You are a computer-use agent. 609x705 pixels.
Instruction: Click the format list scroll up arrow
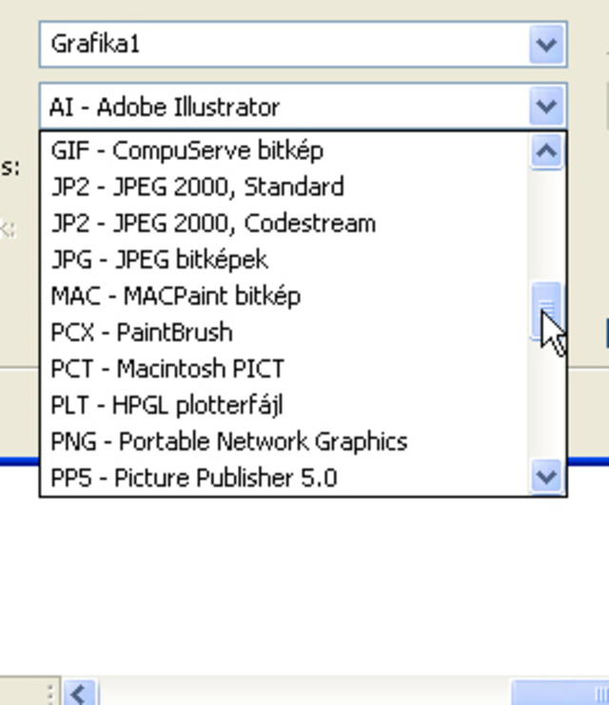(x=546, y=151)
